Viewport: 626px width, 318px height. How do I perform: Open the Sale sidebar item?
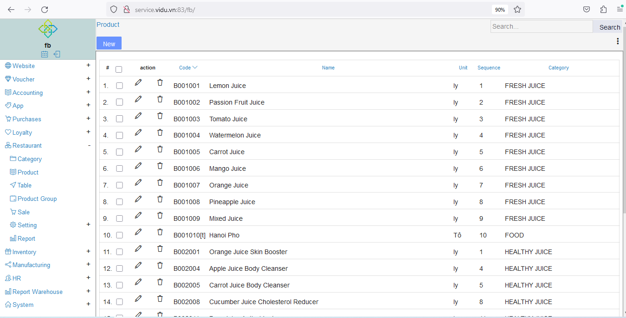[23, 212]
